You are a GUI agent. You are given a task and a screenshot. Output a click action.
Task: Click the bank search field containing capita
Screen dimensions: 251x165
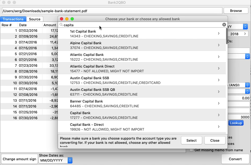coord(142,25)
